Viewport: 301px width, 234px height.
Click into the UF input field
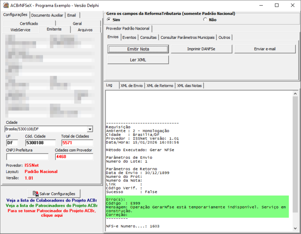12,143
